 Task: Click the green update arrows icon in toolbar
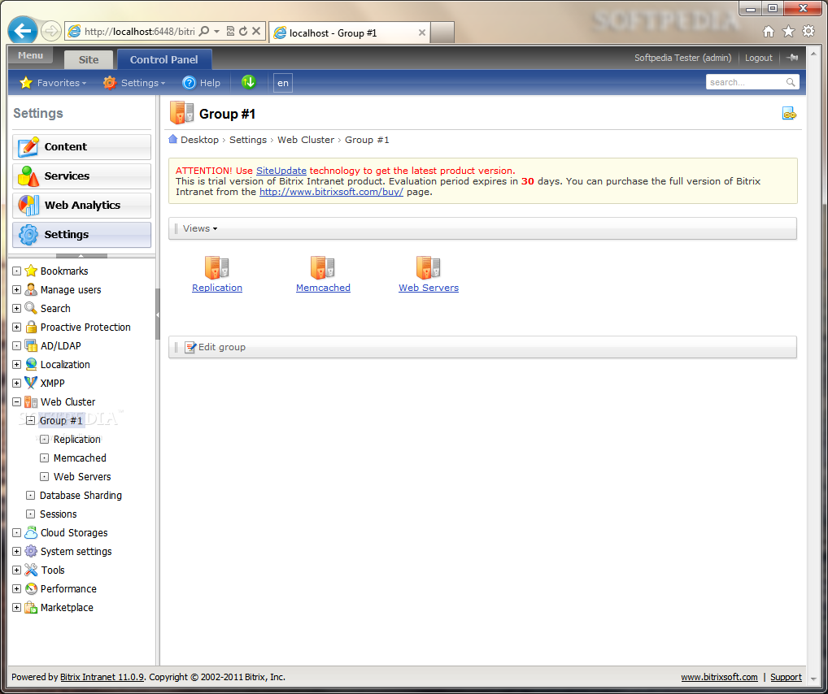click(x=248, y=82)
